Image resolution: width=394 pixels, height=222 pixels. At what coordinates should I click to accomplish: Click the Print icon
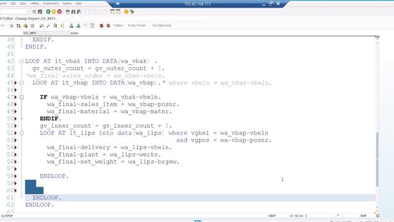68,12
